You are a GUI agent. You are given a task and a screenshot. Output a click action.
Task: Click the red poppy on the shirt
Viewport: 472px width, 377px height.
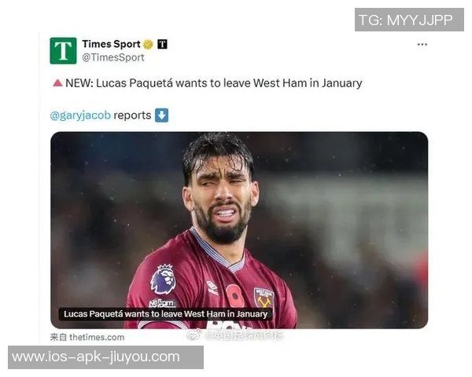coord(234,295)
